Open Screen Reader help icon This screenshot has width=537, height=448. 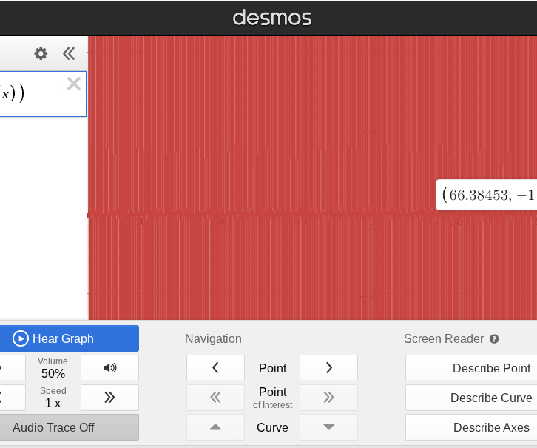pos(494,339)
